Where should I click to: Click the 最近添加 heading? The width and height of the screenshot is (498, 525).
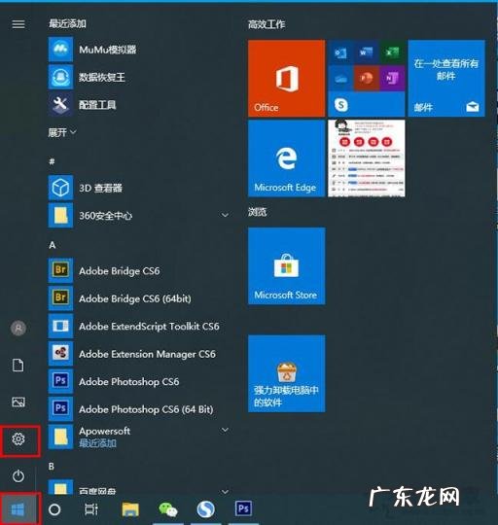pos(68,23)
